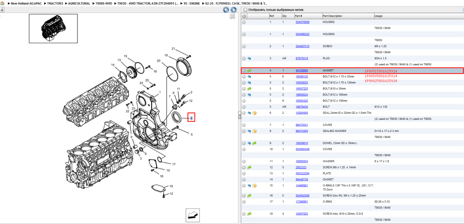This screenshot has width=464, height=224.
Task: Open the '10 - ENGINE' breadcrumb
Action: point(191,3)
